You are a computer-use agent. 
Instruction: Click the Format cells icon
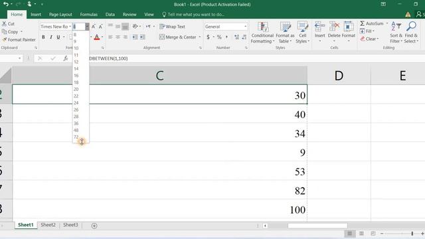pyautogui.click(x=348, y=27)
